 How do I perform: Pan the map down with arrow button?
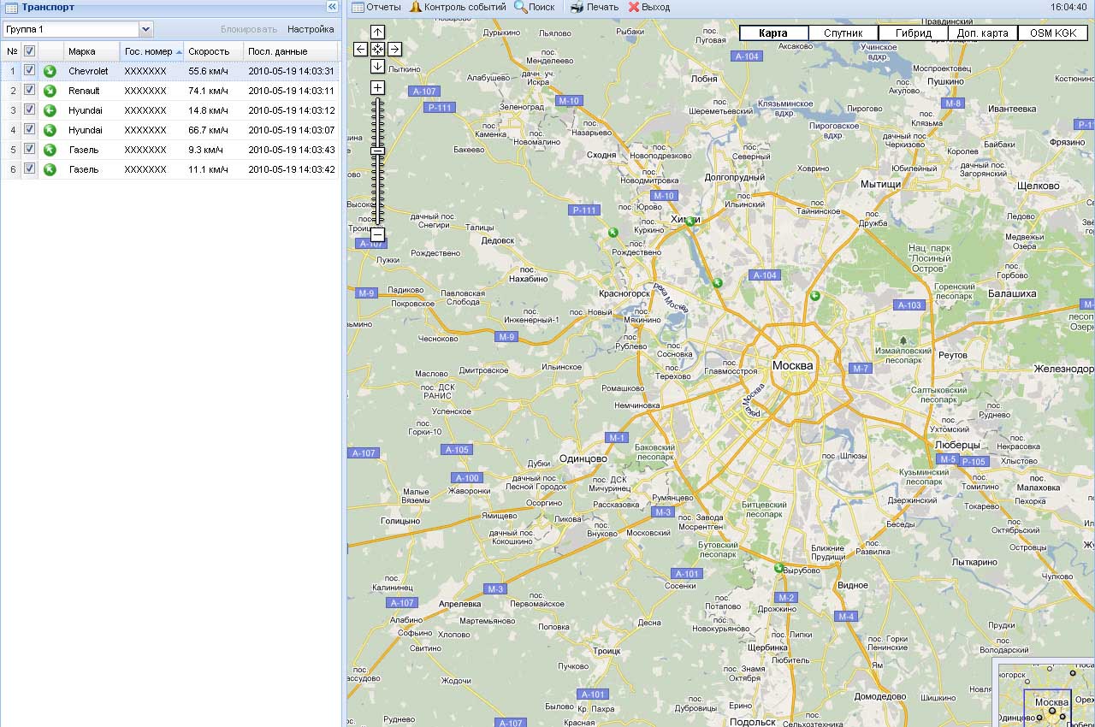pos(377,66)
